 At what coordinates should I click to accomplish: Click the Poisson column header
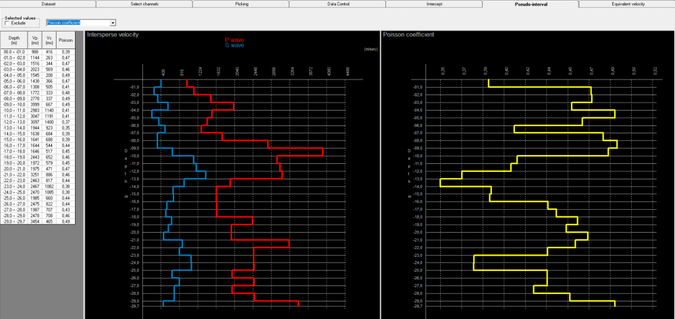coord(66,40)
